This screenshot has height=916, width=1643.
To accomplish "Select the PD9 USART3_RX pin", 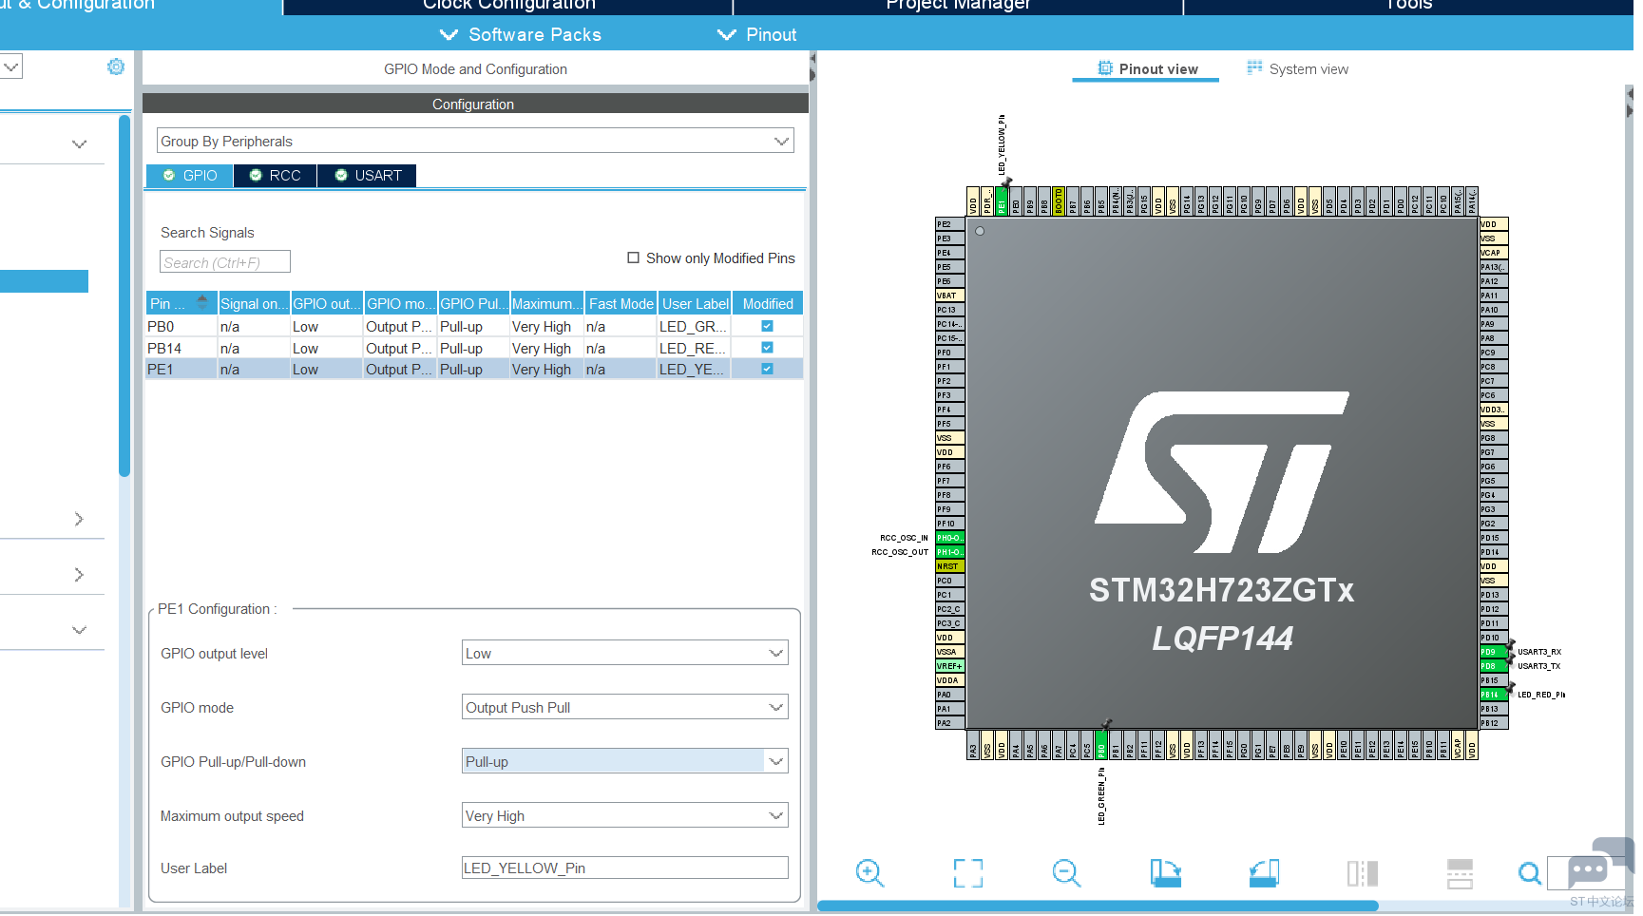I will pos(1494,652).
